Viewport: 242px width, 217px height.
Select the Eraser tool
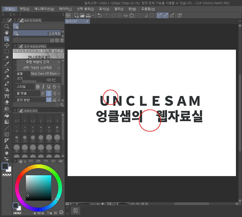7,102
